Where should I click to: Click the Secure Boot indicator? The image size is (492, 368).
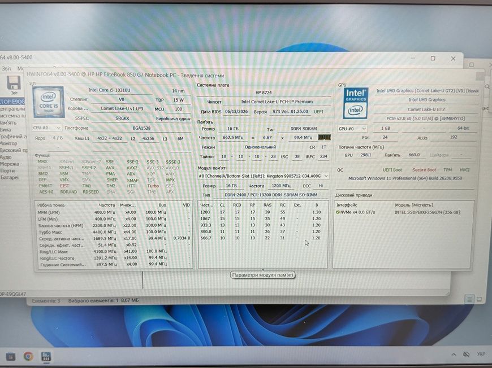[x=424, y=170]
